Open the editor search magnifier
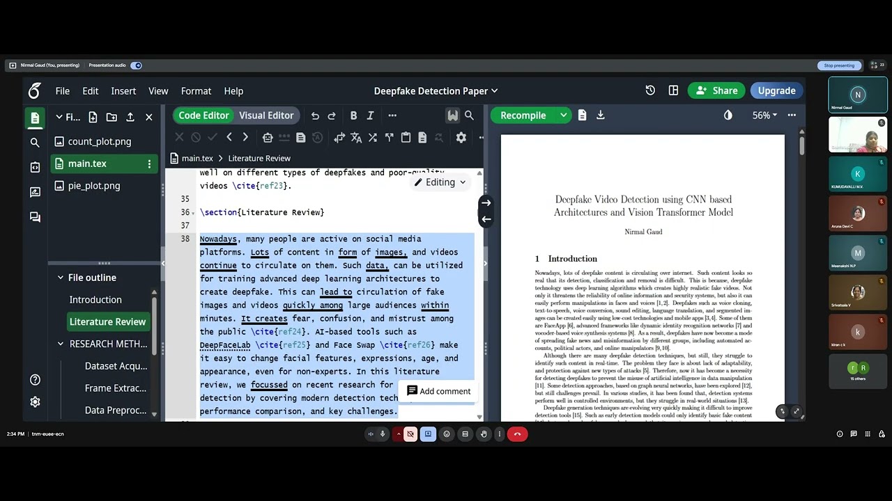Screen dimensions: 892x501 [469, 116]
